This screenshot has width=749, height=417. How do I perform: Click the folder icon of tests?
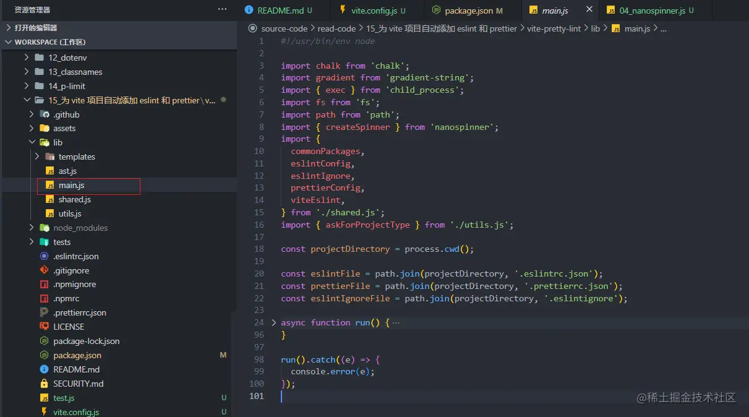tap(45, 242)
